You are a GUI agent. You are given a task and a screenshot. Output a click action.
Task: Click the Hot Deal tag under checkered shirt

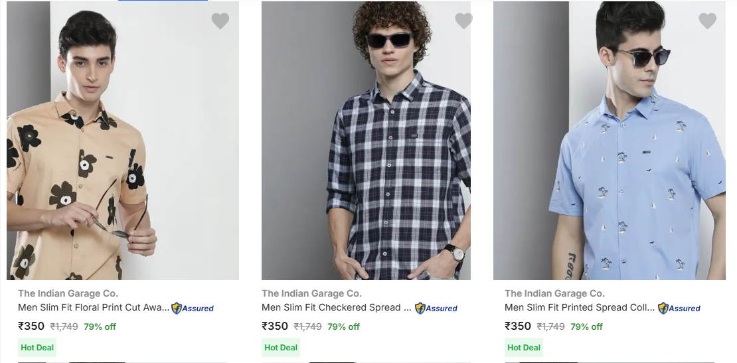click(281, 347)
